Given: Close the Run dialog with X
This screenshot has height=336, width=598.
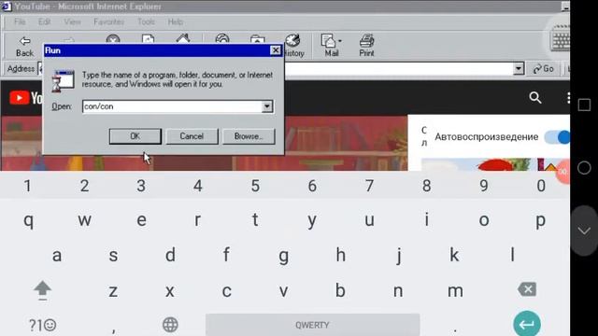Looking at the screenshot, I should 276,50.
